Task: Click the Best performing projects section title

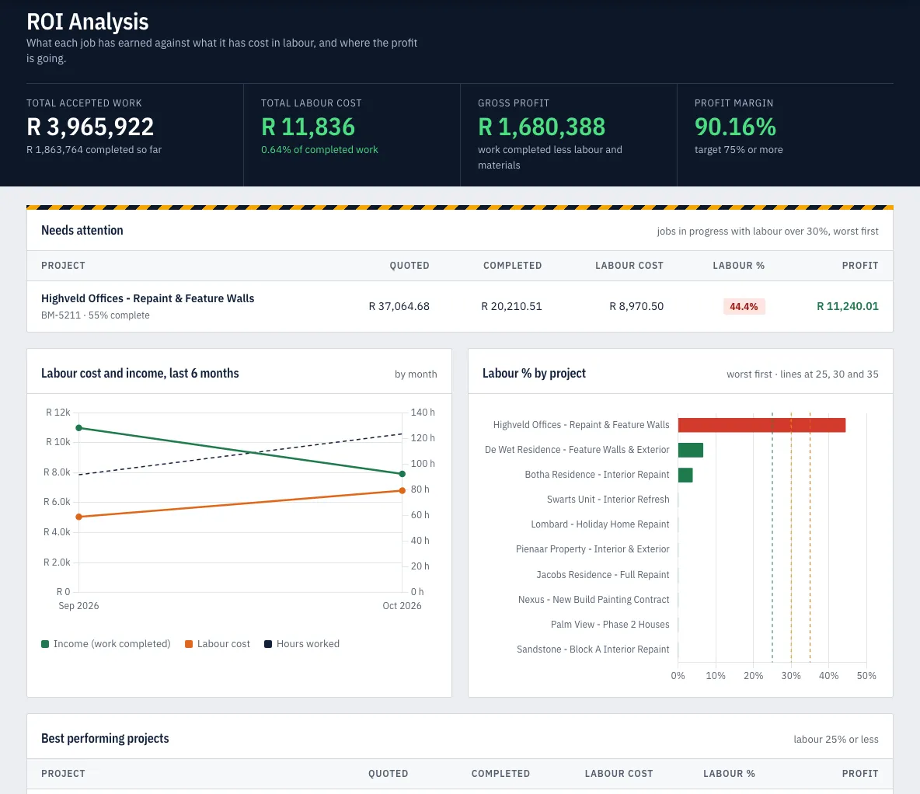Action: (105, 738)
